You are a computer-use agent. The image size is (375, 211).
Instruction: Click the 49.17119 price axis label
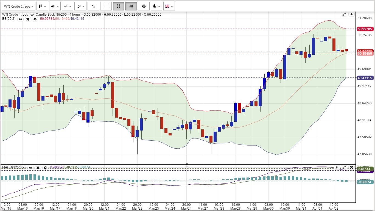click(365, 86)
